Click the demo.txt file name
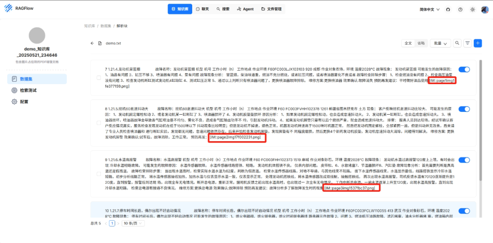493x243 pixels. click(113, 43)
